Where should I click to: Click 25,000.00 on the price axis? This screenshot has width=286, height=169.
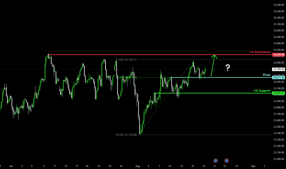[279, 30]
